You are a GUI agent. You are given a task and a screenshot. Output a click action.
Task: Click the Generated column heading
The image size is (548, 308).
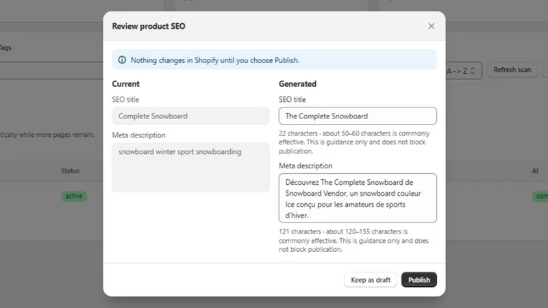coord(297,84)
